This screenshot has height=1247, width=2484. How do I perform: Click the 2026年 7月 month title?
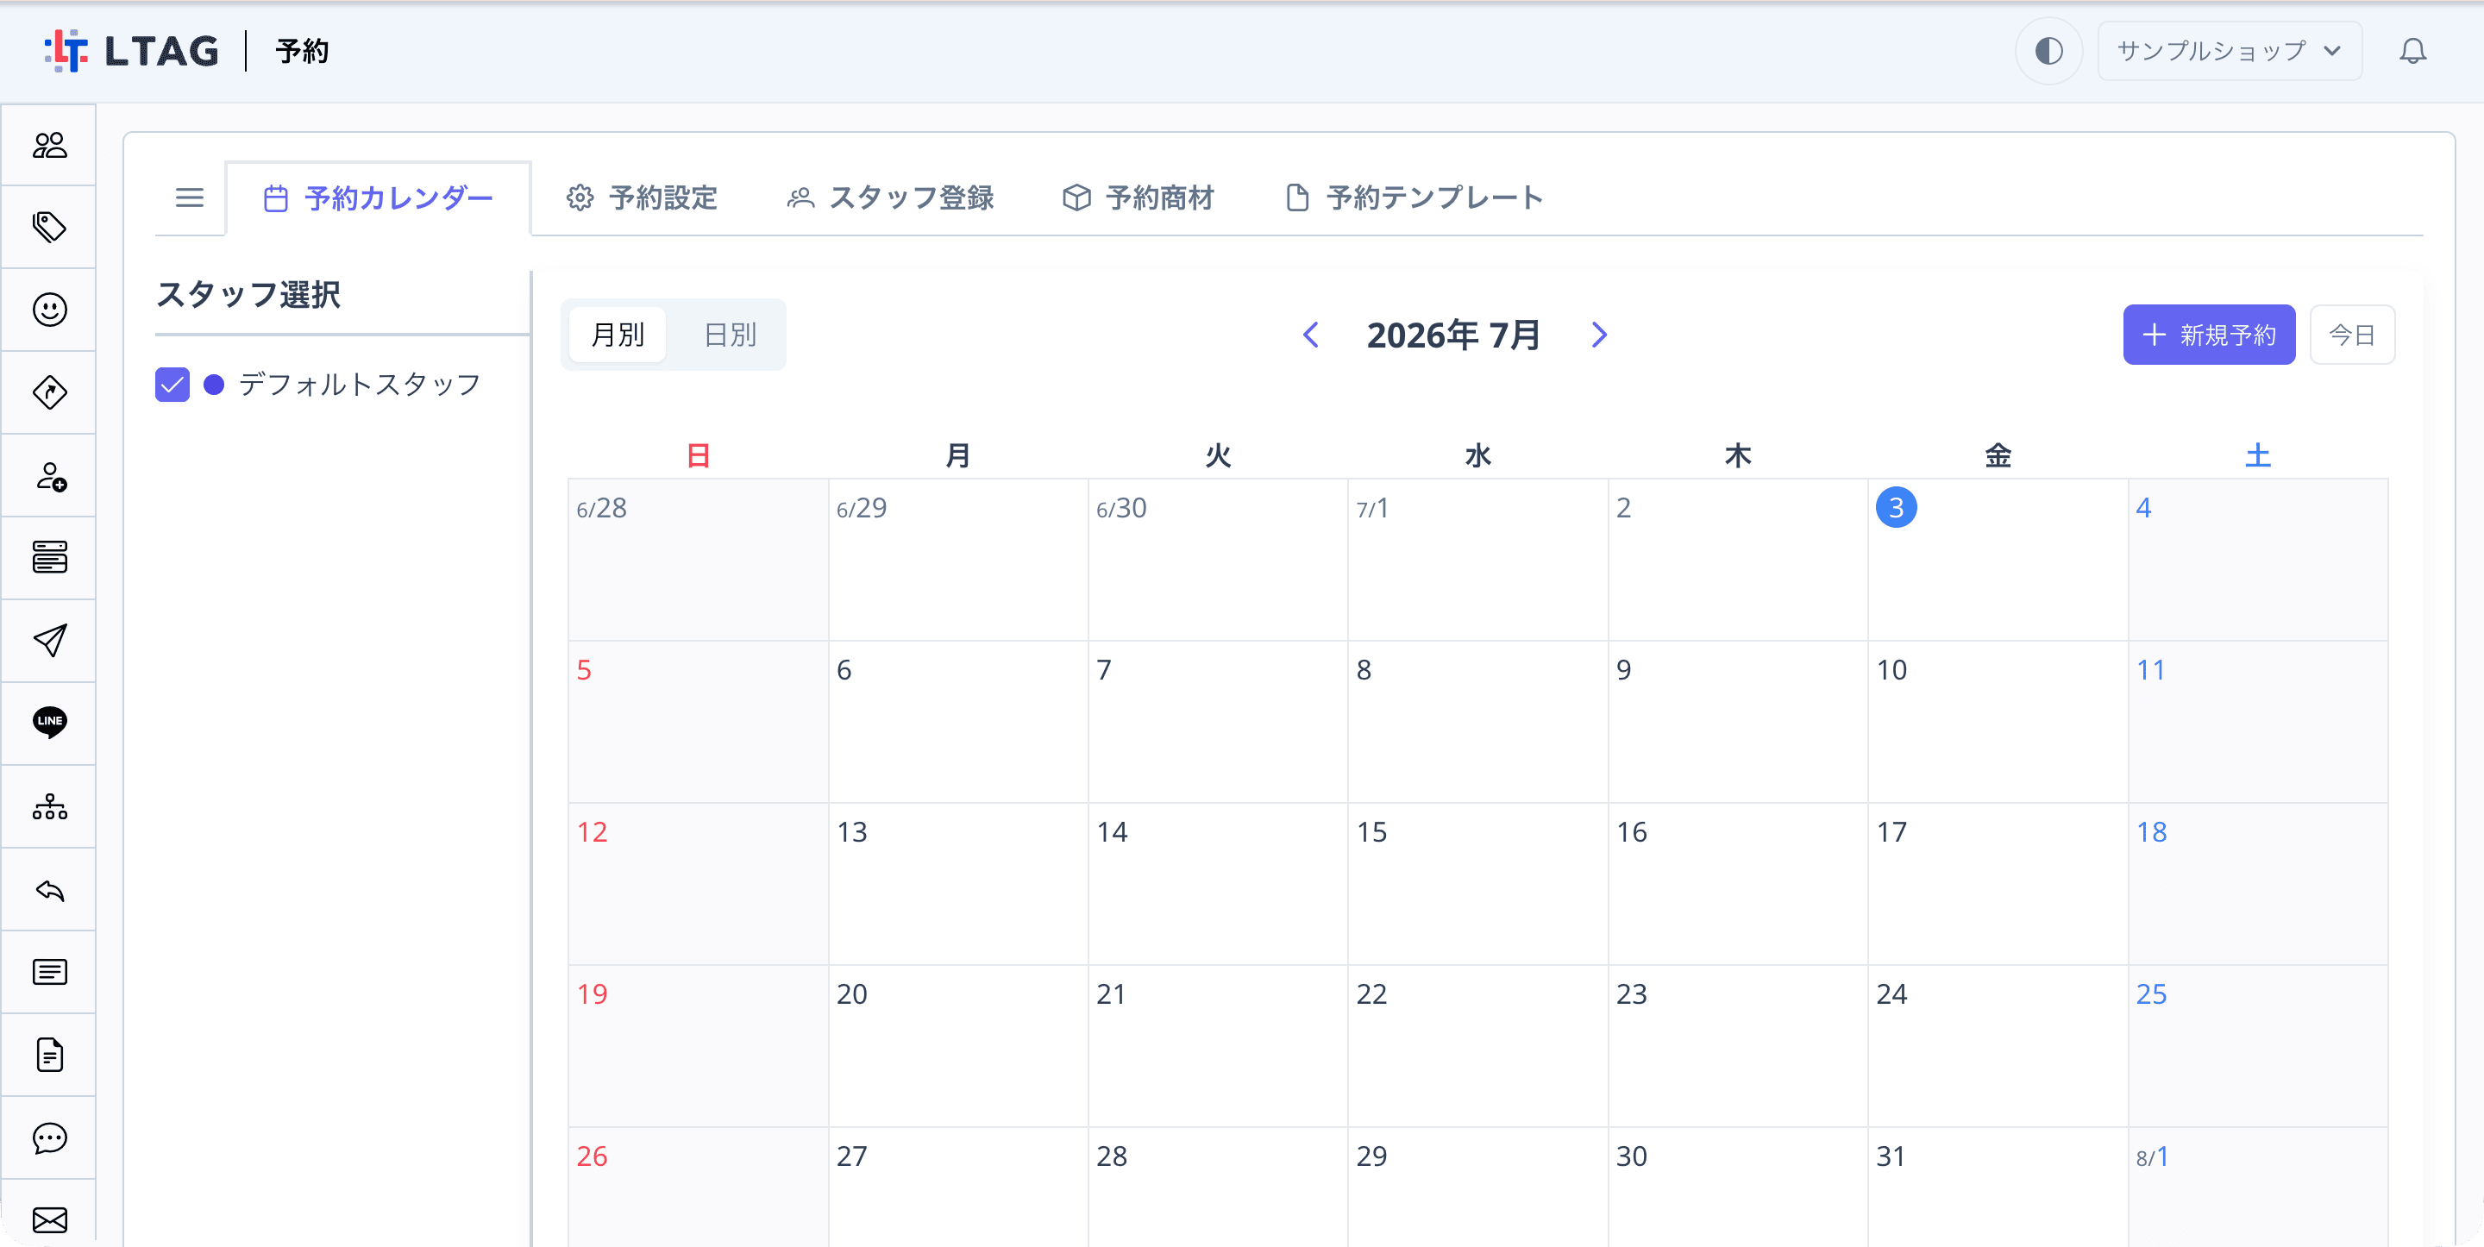click(x=1453, y=335)
